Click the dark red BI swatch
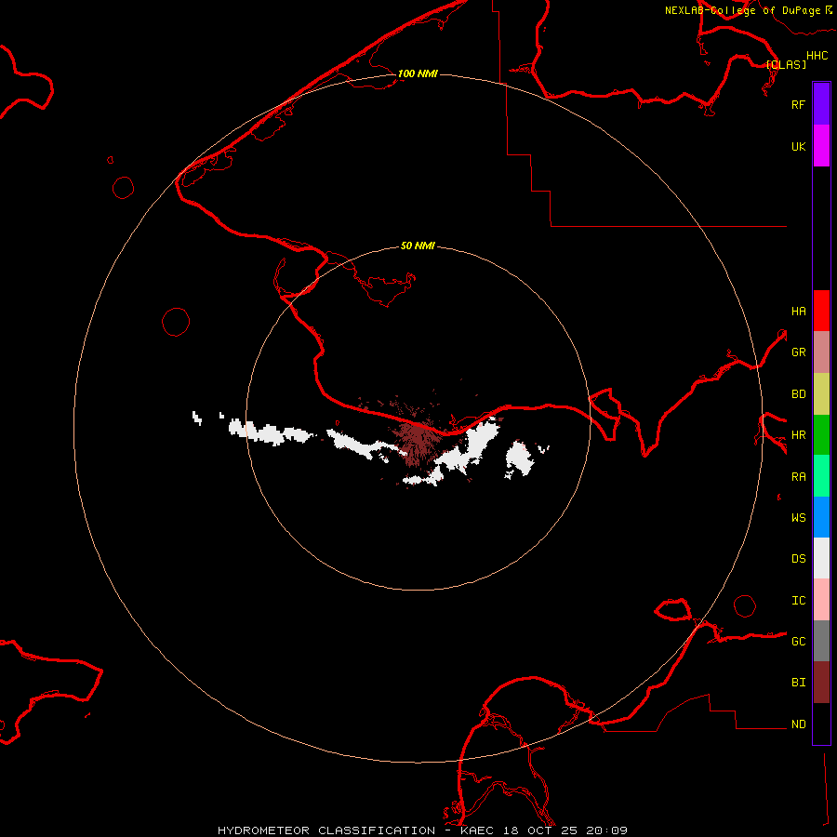Viewport: 837px width, 837px height. pyautogui.click(x=821, y=682)
